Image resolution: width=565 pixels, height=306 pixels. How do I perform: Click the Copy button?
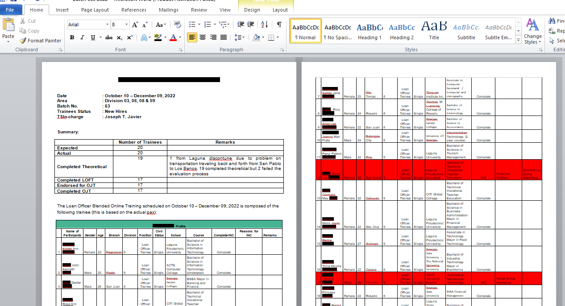[x=29, y=31]
